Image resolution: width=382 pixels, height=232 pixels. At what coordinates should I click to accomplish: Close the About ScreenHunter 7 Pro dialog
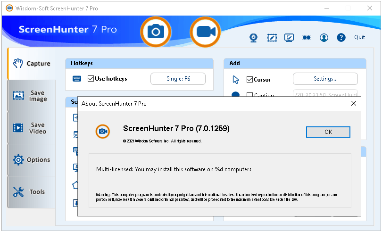(354, 103)
